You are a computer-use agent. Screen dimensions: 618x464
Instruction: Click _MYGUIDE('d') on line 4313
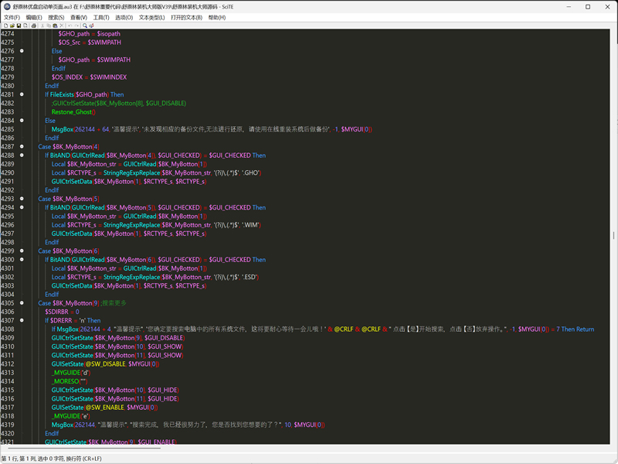[x=71, y=373]
